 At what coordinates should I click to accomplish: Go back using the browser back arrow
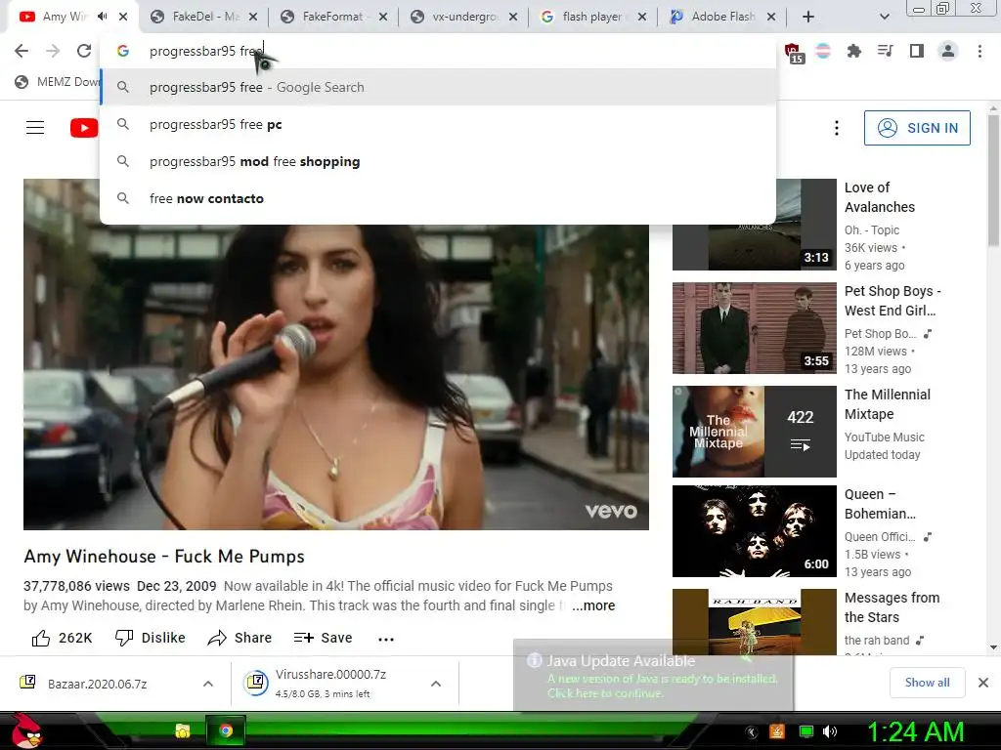(x=22, y=51)
